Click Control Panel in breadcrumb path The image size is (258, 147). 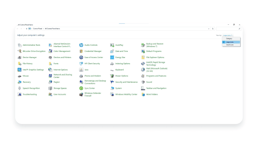(x=37, y=29)
